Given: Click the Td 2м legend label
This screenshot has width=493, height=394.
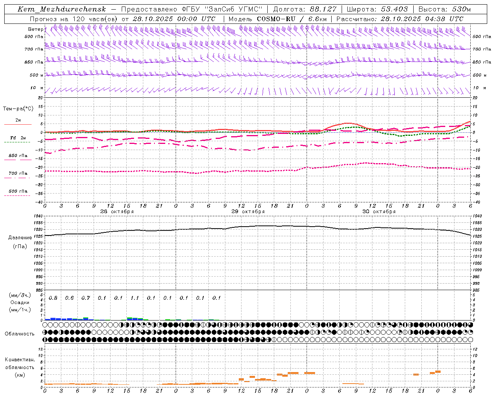Looking at the screenshot, I should coord(18,137).
